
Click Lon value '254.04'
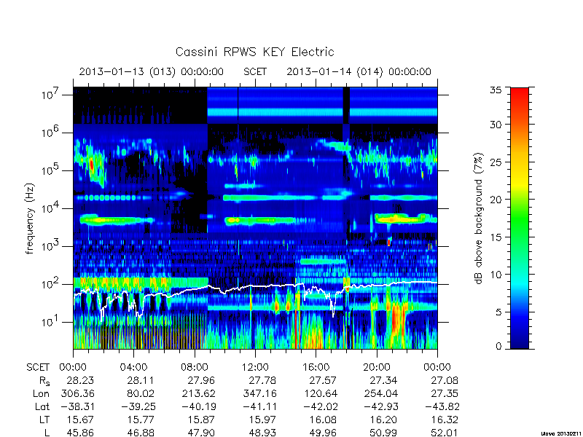(x=380, y=393)
